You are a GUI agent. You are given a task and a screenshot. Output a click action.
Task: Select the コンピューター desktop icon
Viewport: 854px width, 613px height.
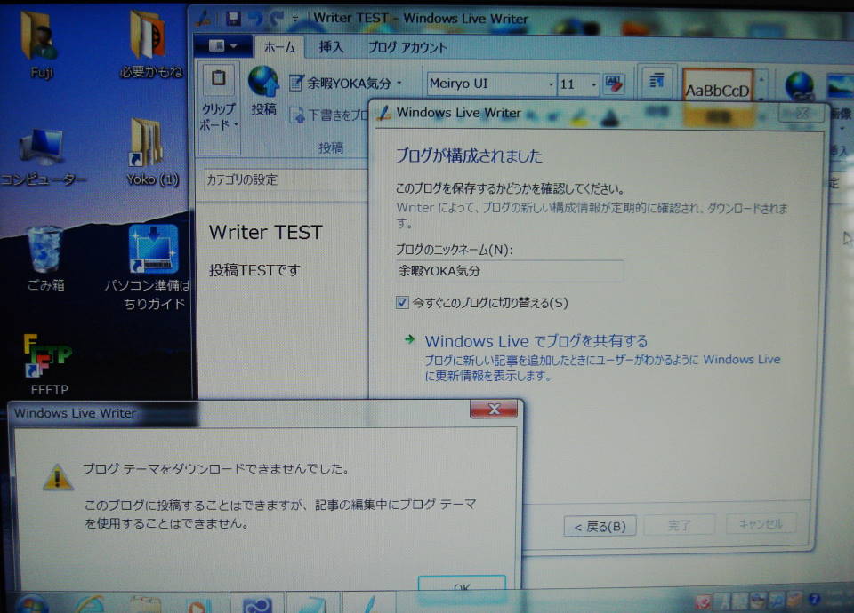coord(42,147)
